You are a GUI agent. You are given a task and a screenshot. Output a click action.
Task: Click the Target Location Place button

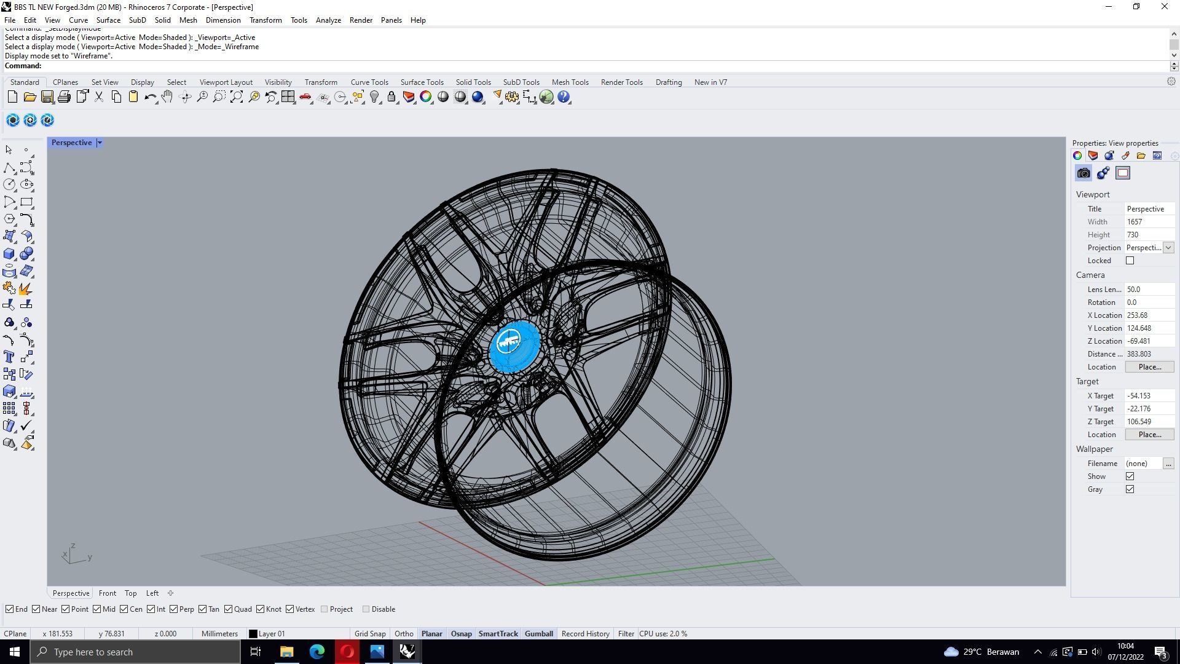[1149, 435]
